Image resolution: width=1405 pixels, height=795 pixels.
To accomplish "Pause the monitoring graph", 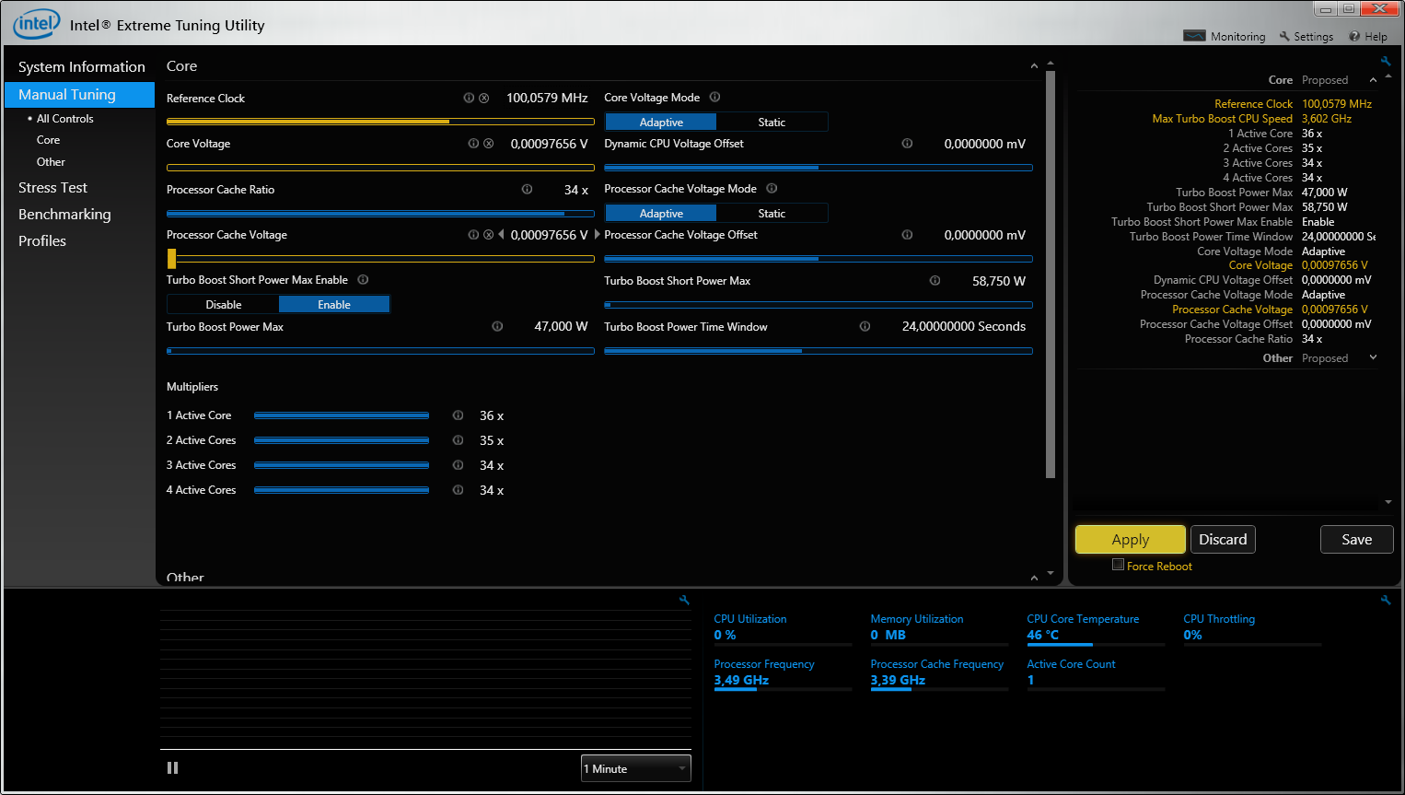I will [x=172, y=767].
